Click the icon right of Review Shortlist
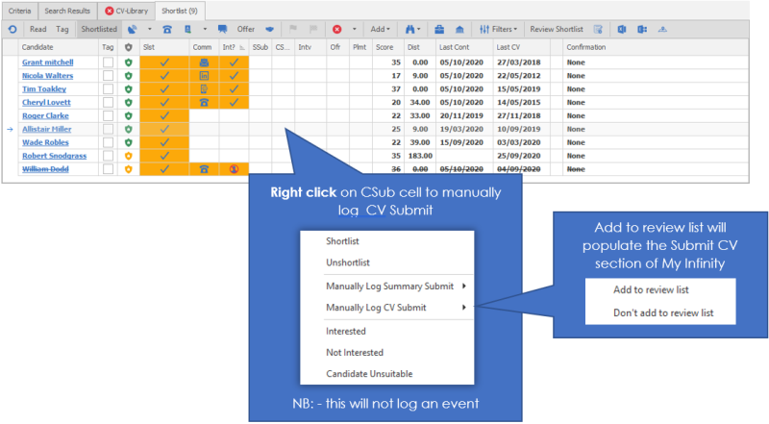The height and width of the screenshot is (424, 769). (598, 30)
